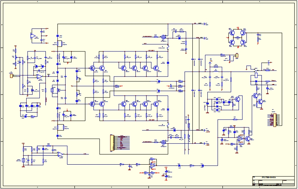Select the multi-pin connector at right edge
The width and height of the screenshot is (298, 189).
(x=275, y=119)
